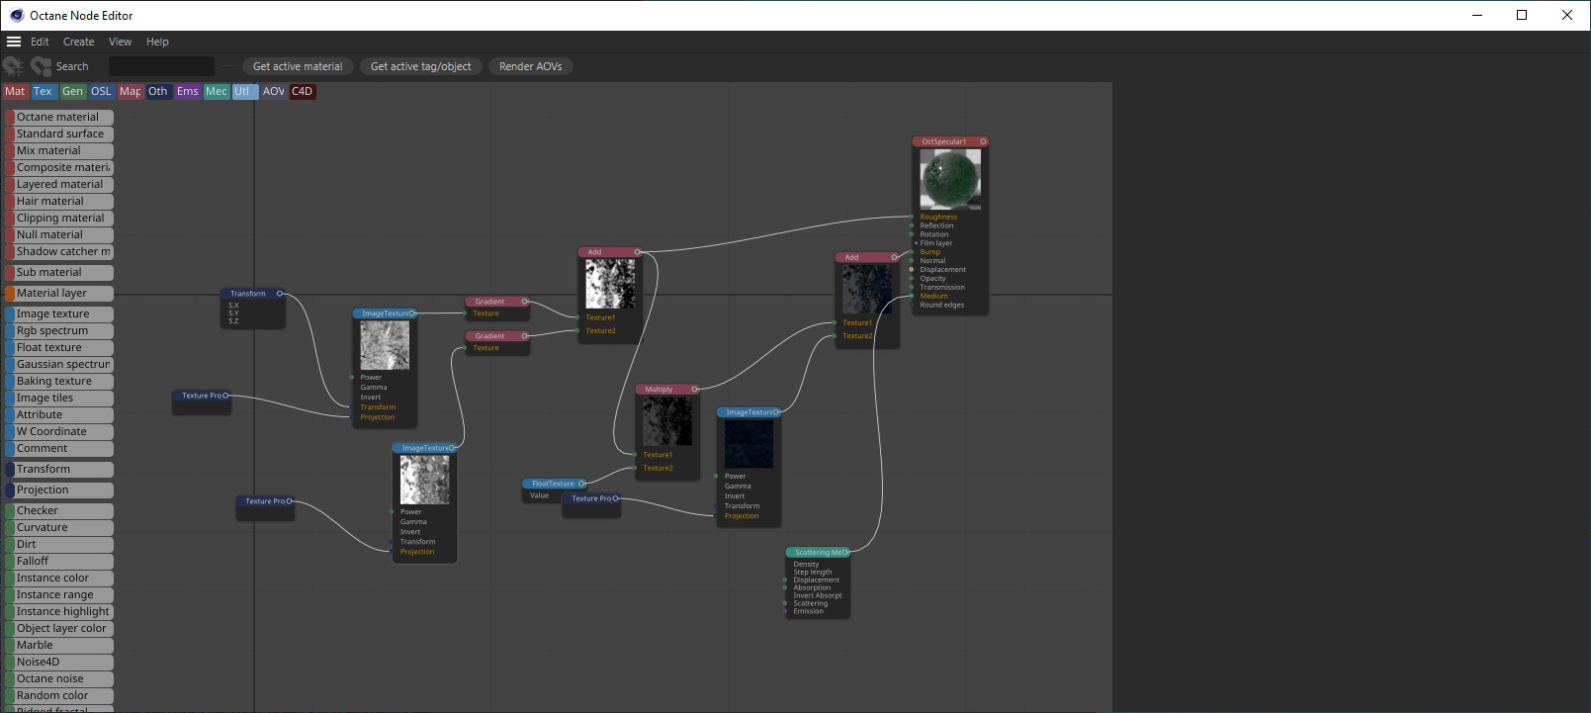Viewport: 1591px width, 713px height.
Task: Select the FloatTexture node header
Action: tap(554, 484)
